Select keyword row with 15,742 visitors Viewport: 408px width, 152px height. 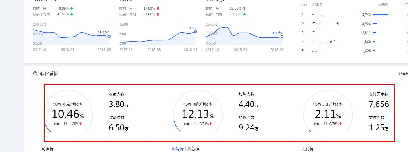coord(354,15)
